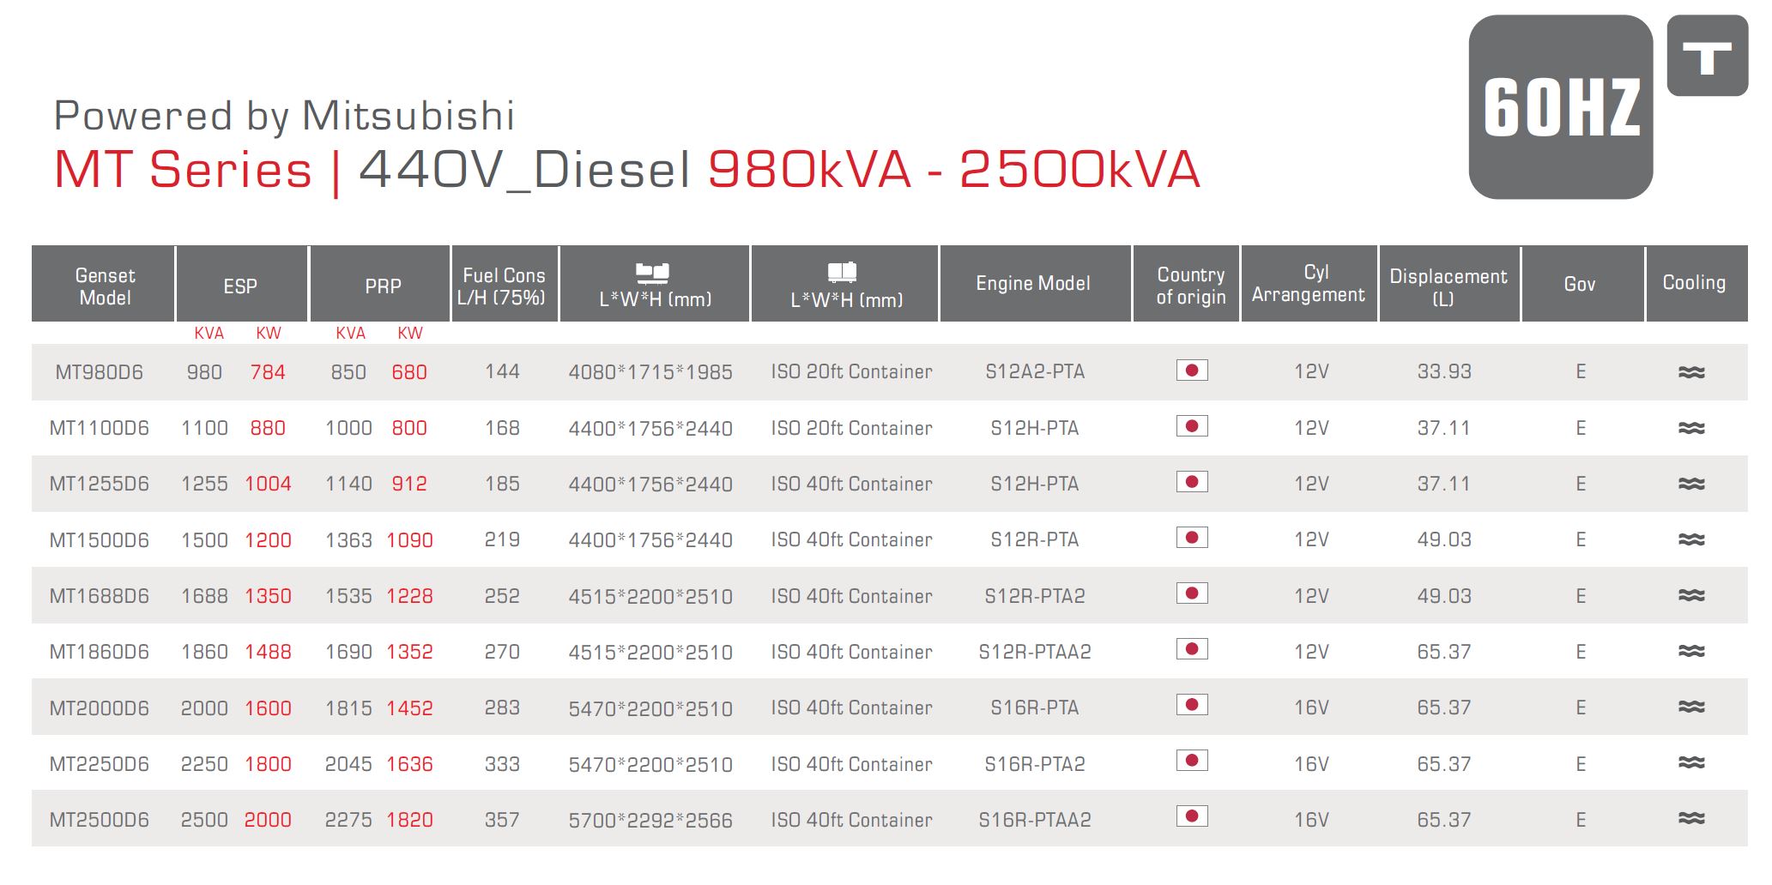The width and height of the screenshot is (1772, 885).
Task: Click the PRP column header
Action: 380,286
